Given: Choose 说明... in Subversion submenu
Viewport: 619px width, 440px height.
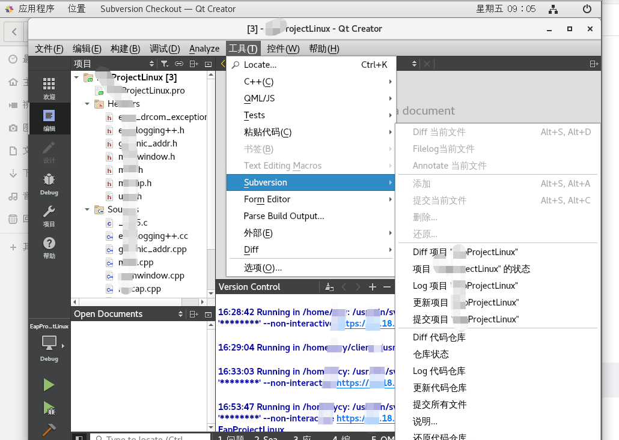Looking at the screenshot, I should pos(498,421).
